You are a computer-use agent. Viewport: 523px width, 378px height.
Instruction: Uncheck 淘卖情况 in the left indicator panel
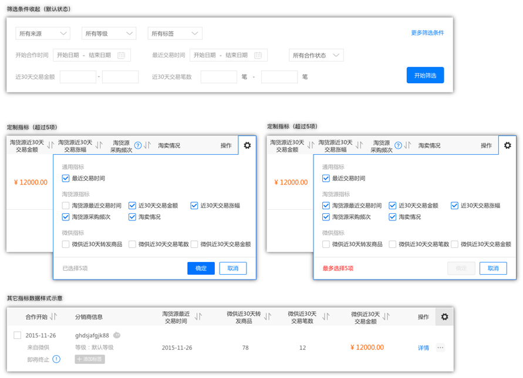click(131, 217)
